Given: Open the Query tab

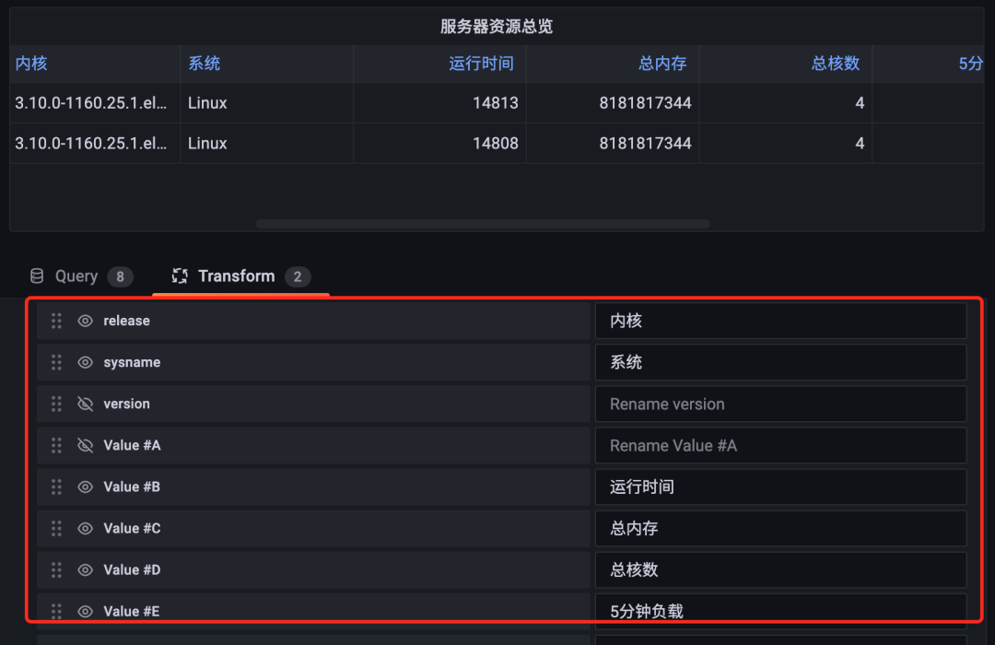Looking at the screenshot, I should tap(82, 276).
